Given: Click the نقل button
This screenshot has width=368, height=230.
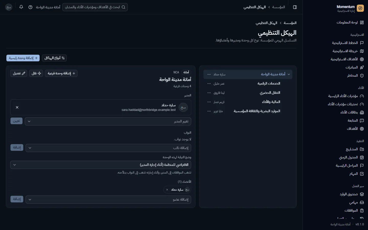Looking at the screenshot, I should (x=36, y=73).
